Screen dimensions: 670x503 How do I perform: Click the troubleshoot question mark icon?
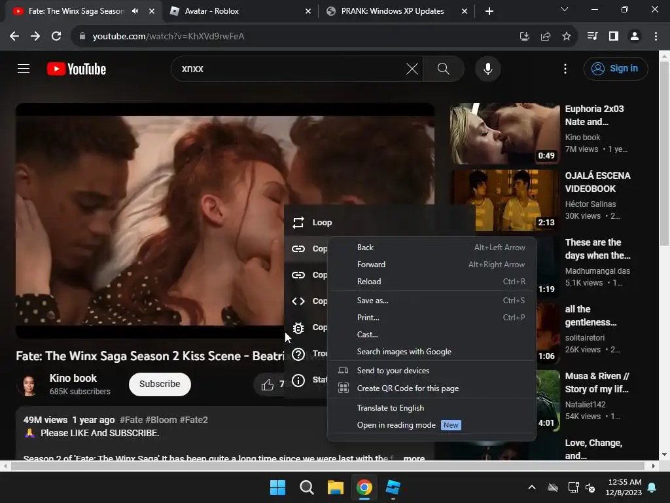(x=298, y=354)
